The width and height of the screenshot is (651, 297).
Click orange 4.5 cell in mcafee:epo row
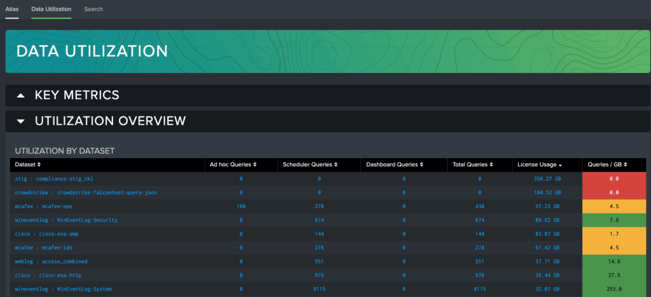pyautogui.click(x=615, y=206)
